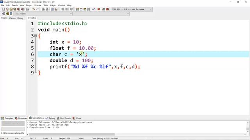The width and height of the screenshot is (250, 140).
Task: Click the Save All toolbar icon
Action: [15, 9]
